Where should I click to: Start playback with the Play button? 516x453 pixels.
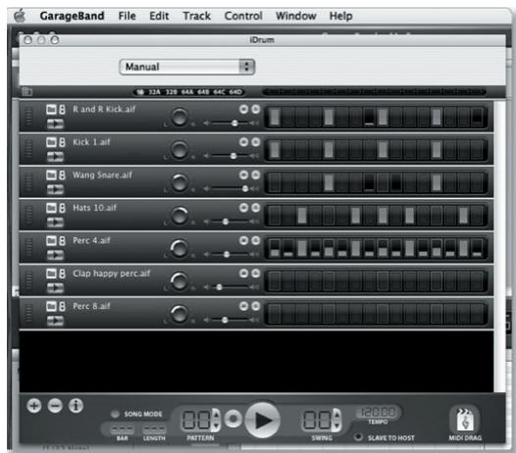point(263,420)
